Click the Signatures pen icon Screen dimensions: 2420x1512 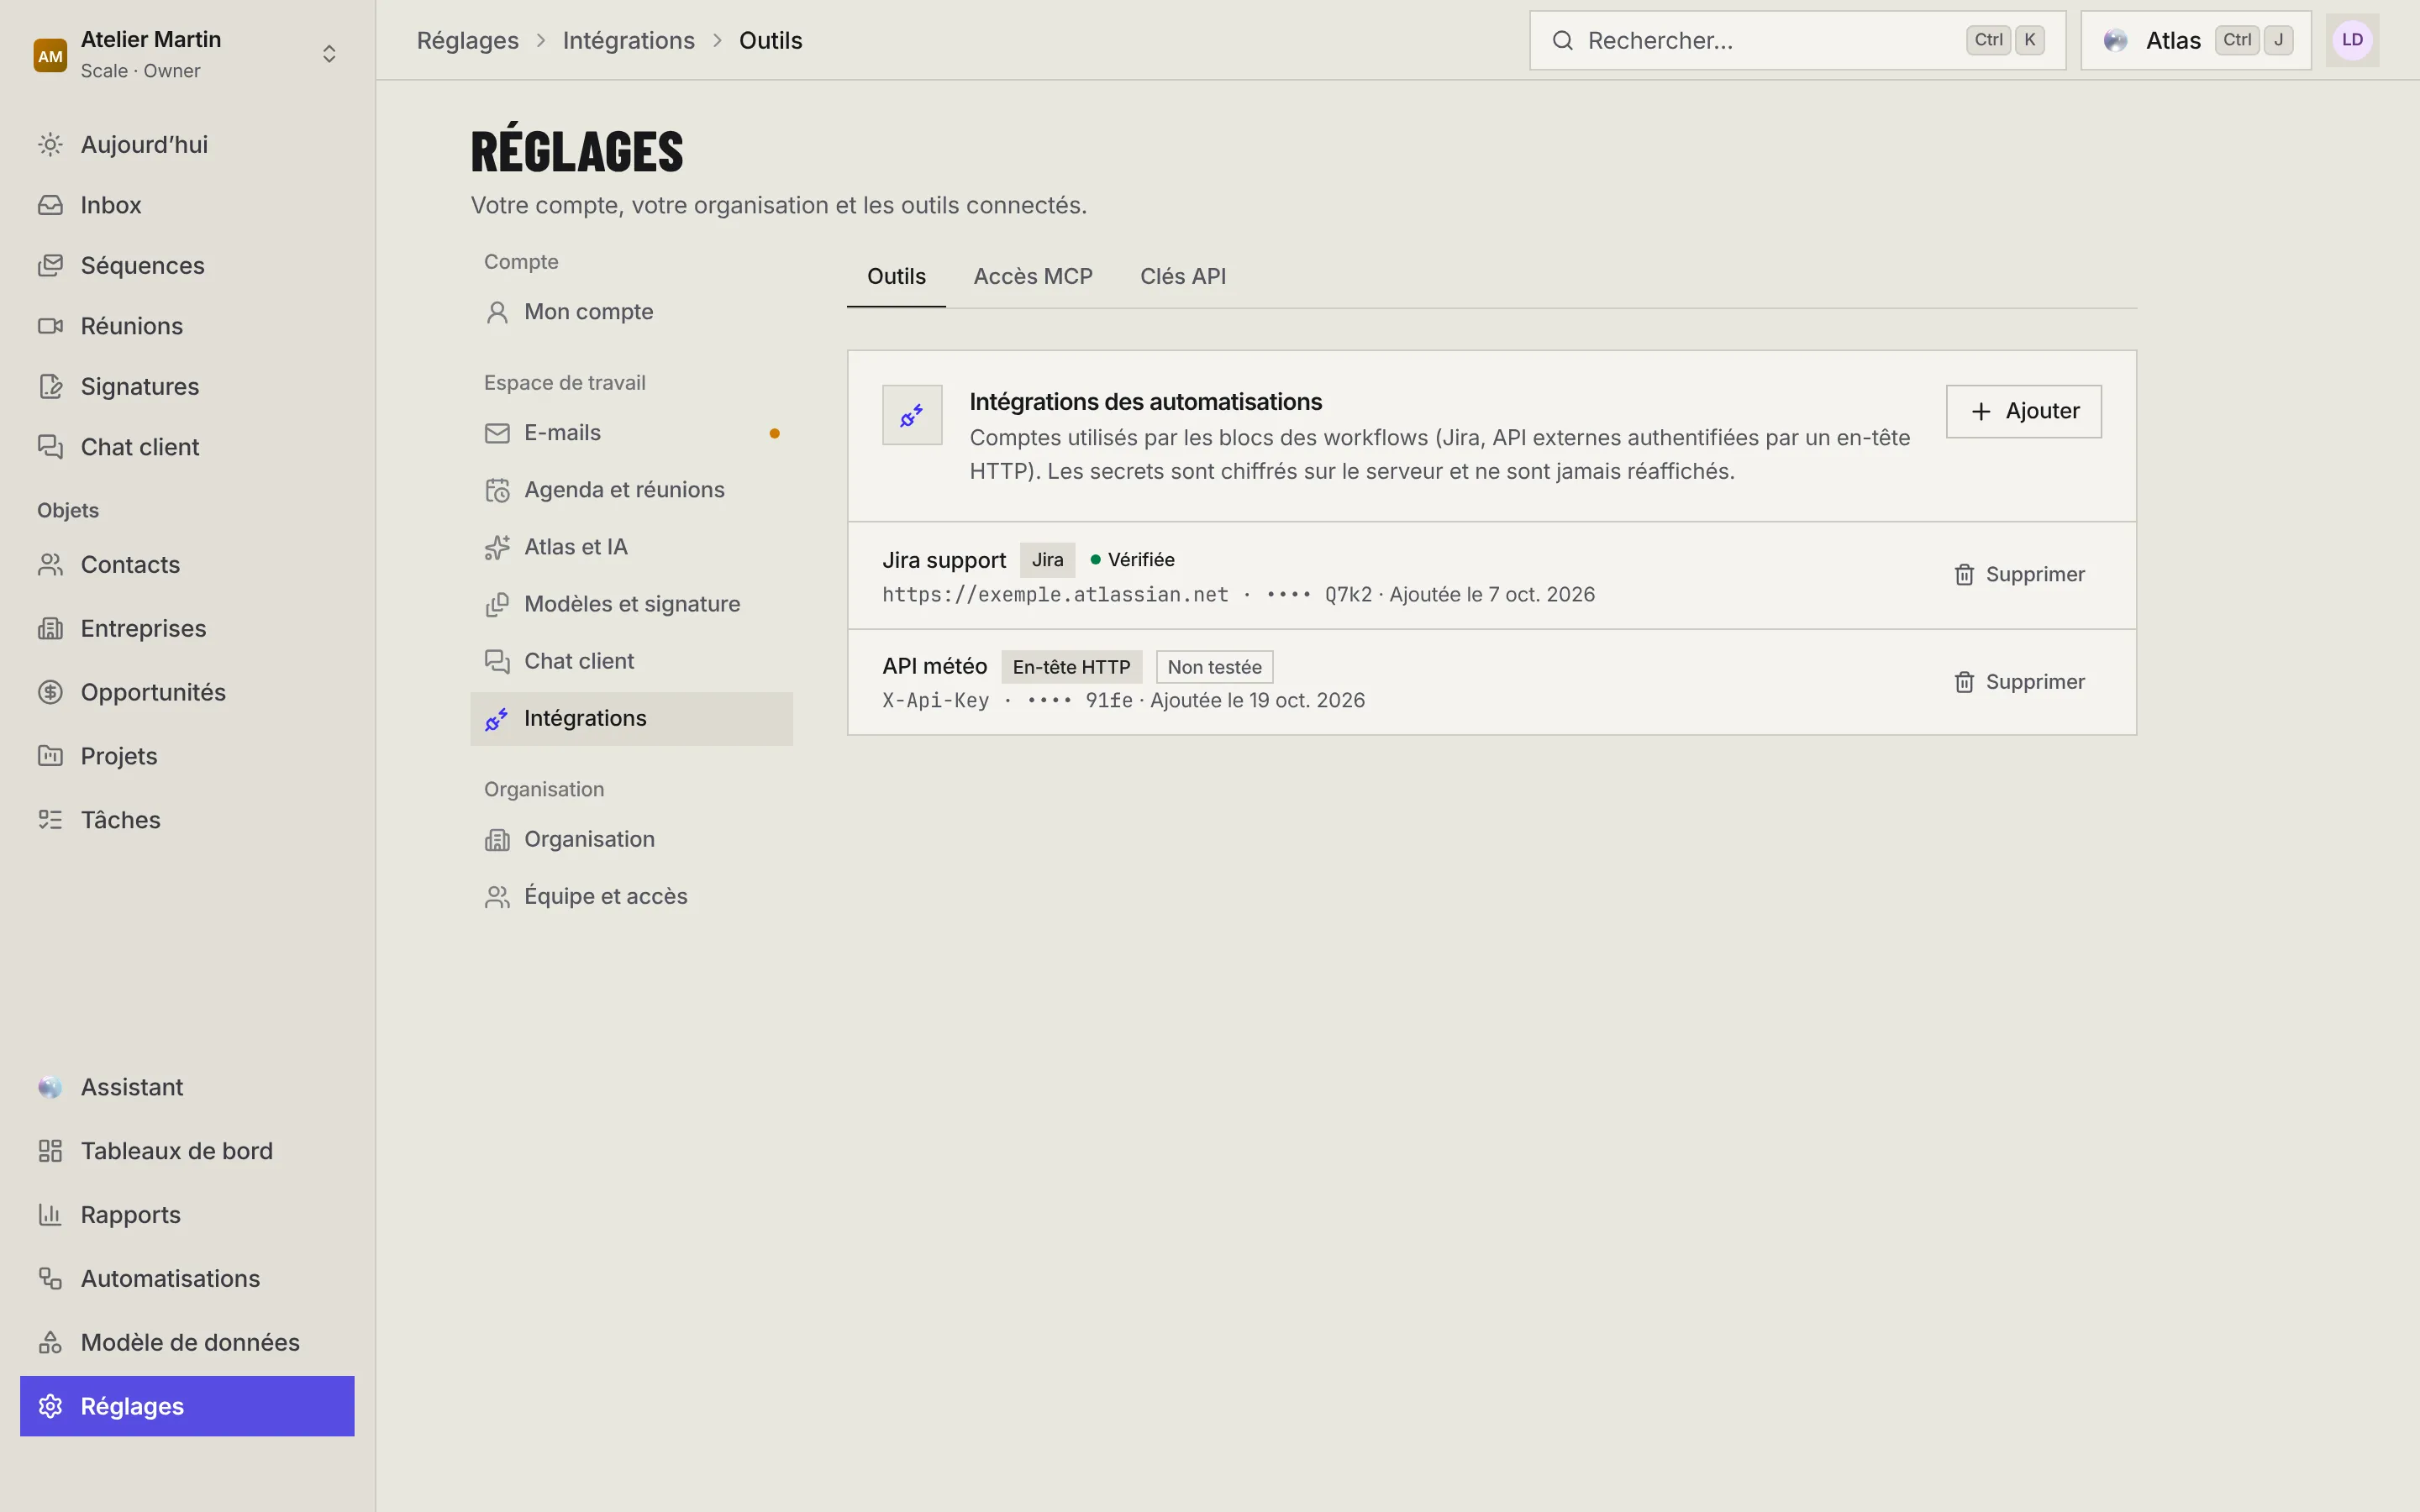click(50, 386)
